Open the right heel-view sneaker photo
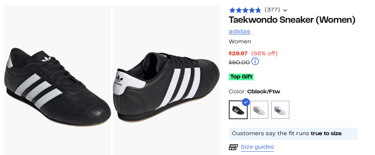Screen dimensions: 375x155 (x=166, y=80)
